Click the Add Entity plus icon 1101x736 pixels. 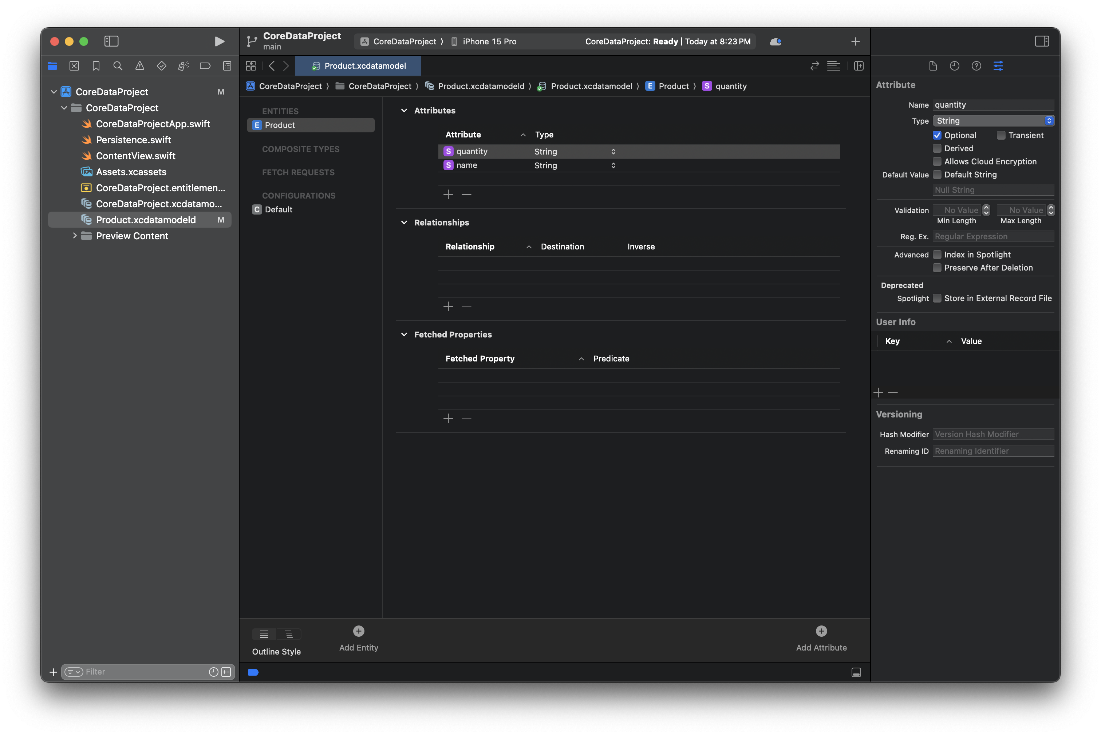pos(359,631)
